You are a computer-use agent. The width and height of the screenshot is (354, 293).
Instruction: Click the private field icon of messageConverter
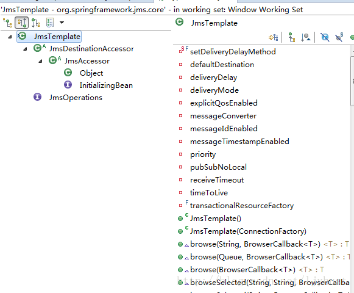pyautogui.click(x=180, y=116)
